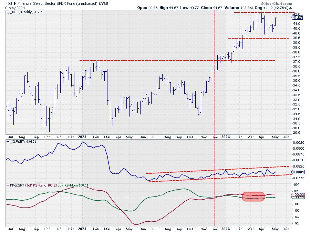Click the _XLF ticker symbol in the chart title
The width and height of the screenshot is (310, 232).
coord(11,3)
